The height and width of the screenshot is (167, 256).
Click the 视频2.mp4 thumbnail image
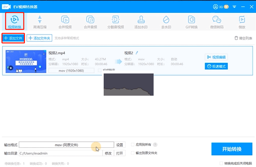pos(26,62)
